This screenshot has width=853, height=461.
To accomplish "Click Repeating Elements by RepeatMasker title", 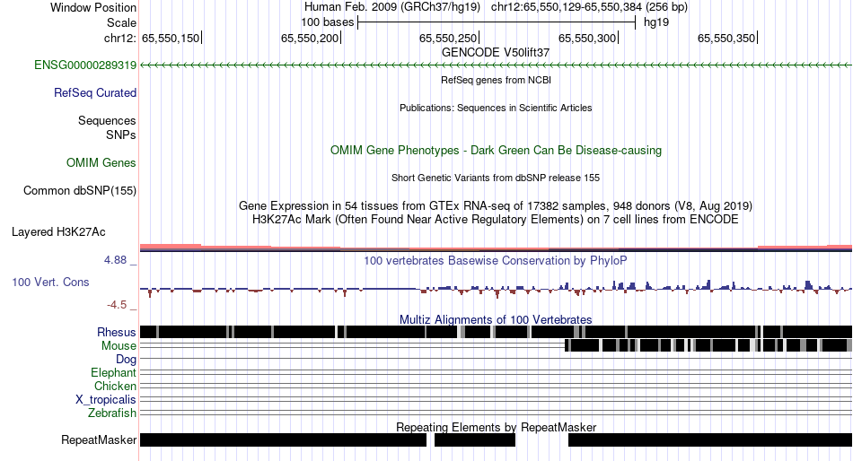I will coord(496,427).
